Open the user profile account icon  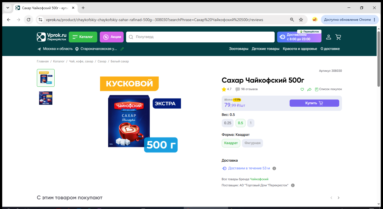[328, 37]
